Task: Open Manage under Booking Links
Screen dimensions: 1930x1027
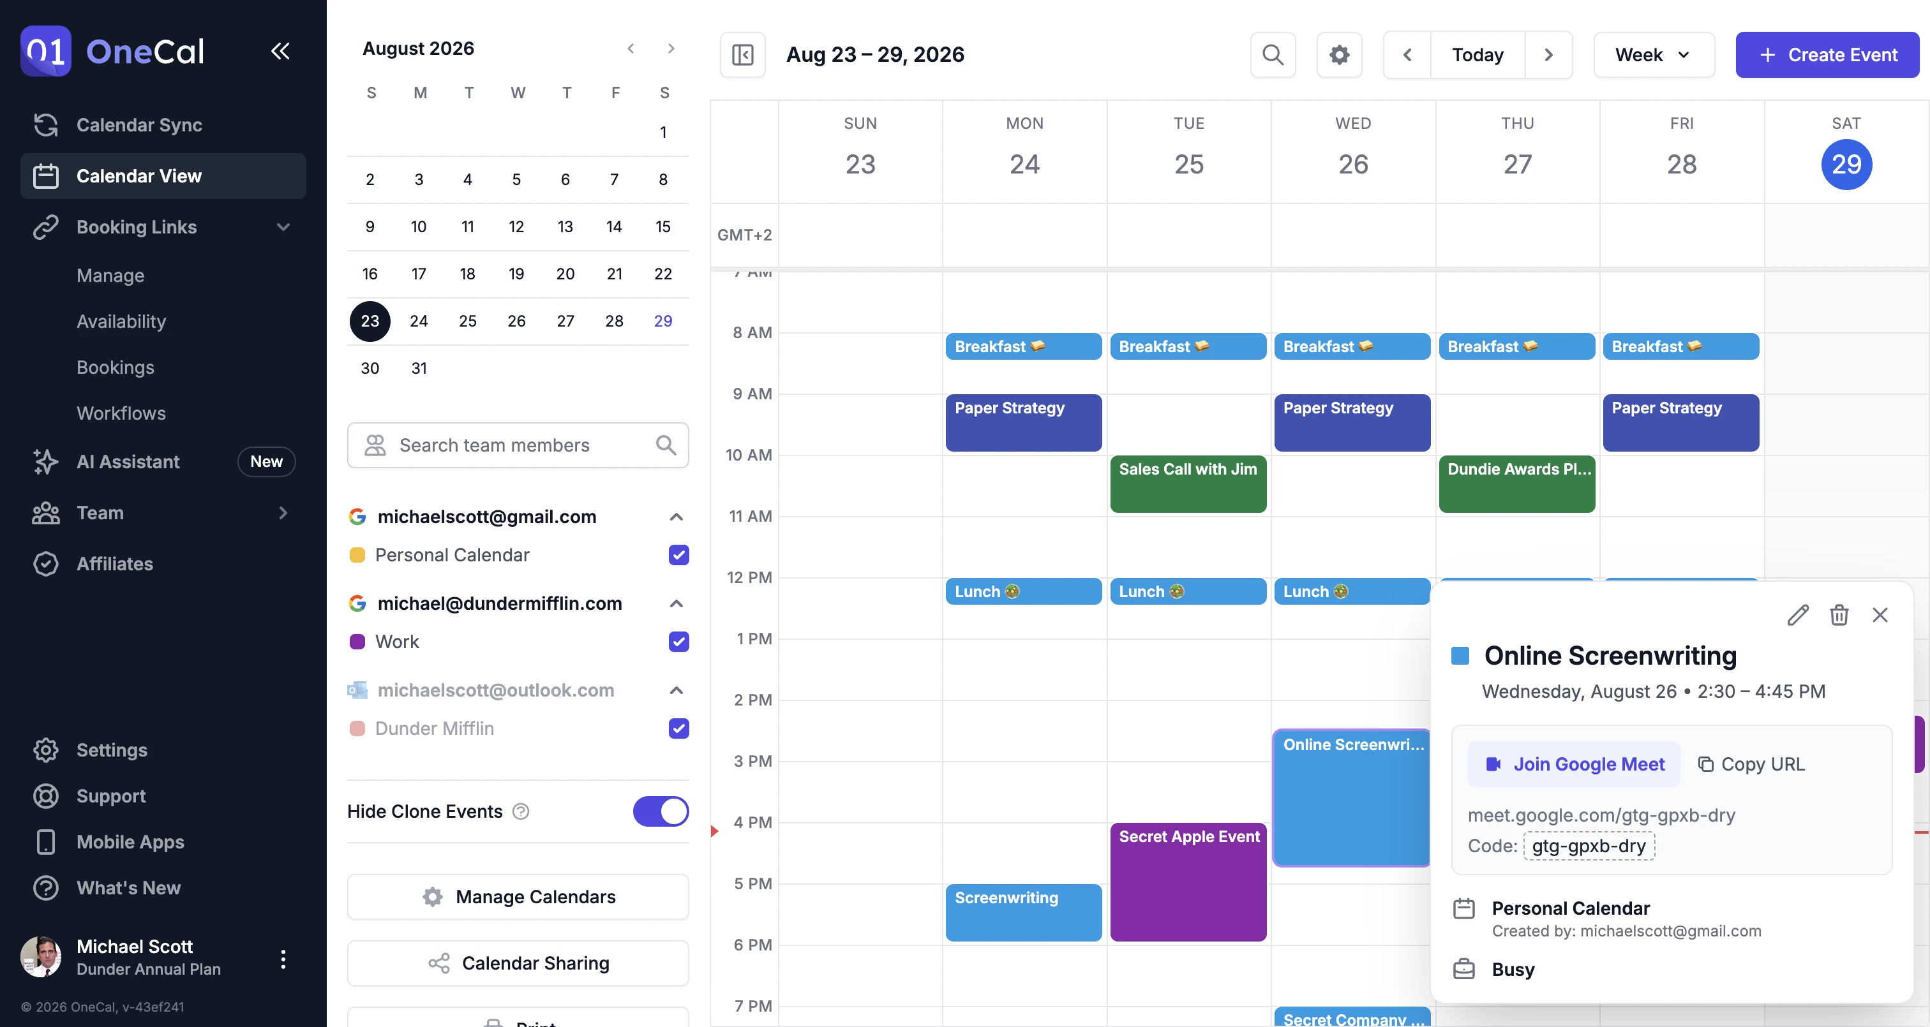Action: coord(110,276)
